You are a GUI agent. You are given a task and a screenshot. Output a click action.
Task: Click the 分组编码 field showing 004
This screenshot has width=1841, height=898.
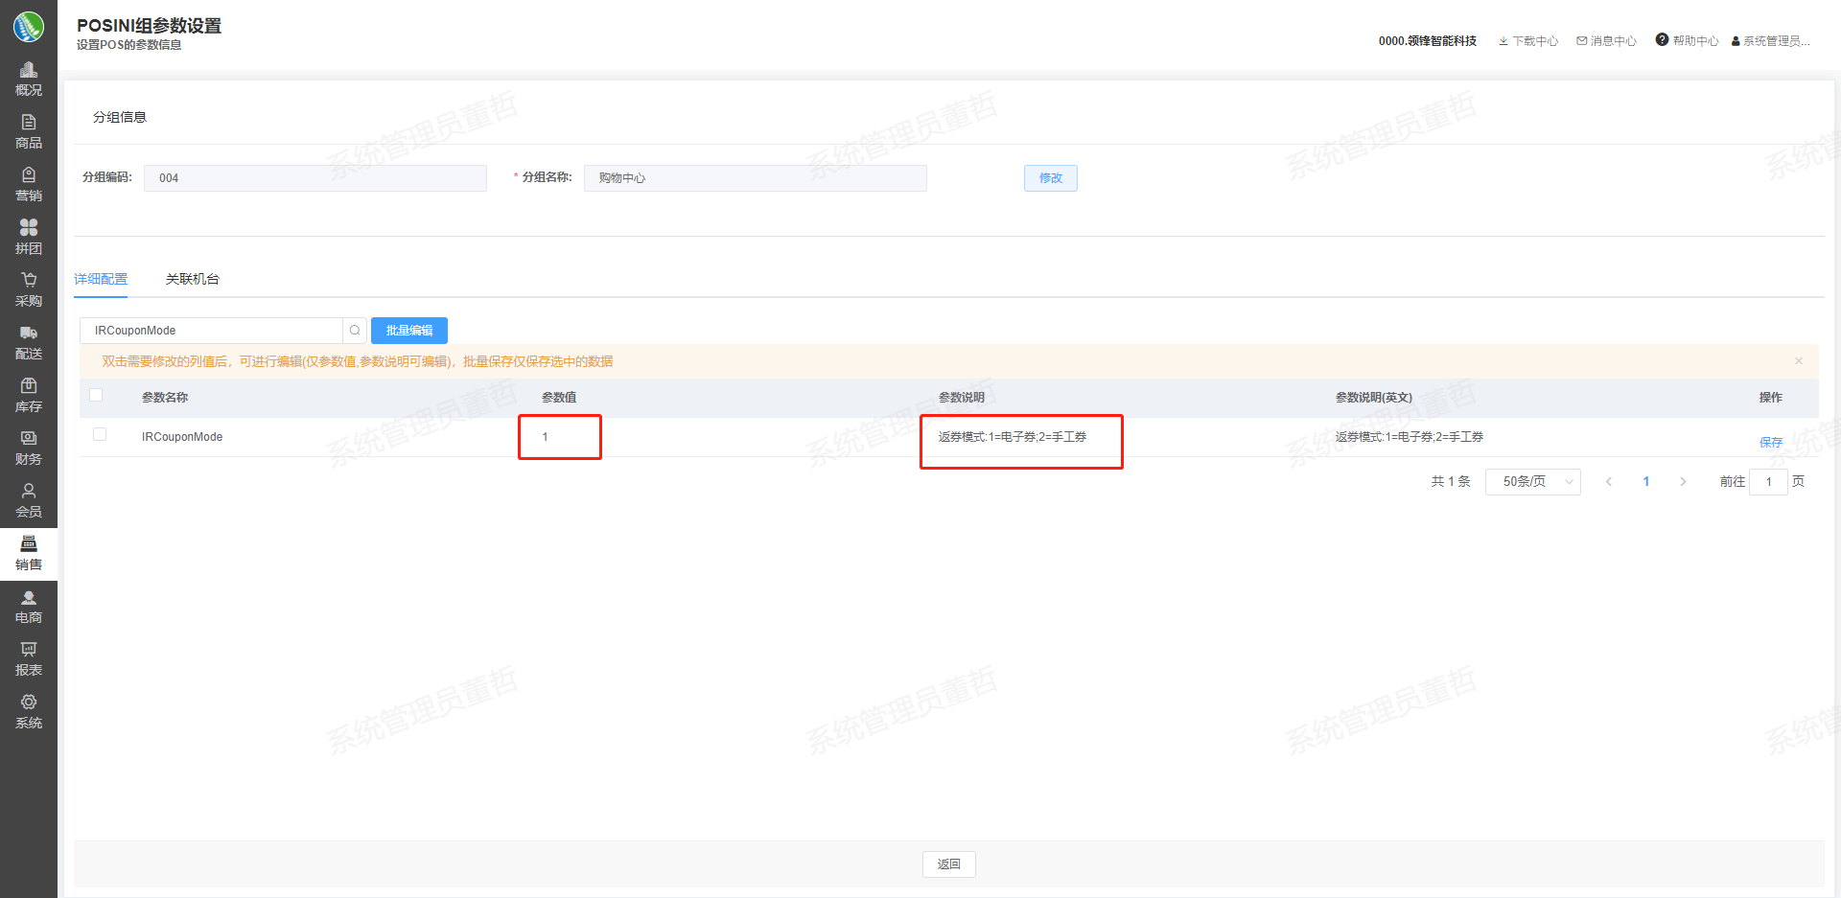point(315,178)
